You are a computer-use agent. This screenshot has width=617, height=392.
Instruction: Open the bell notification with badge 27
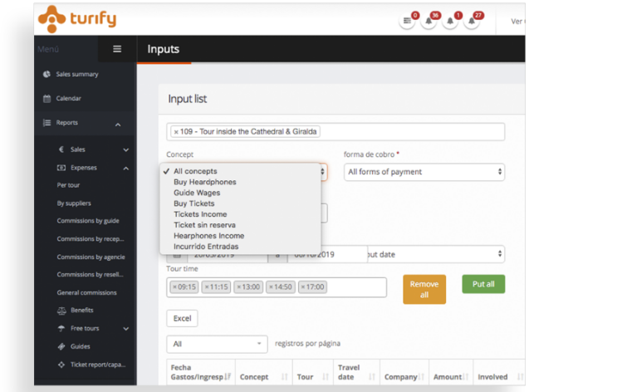[x=472, y=21]
